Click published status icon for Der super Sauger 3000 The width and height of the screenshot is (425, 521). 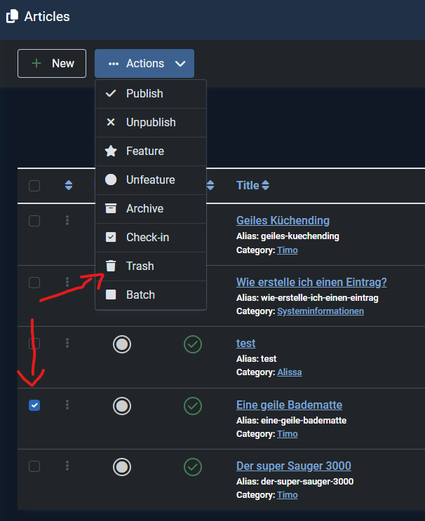click(193, 466)
